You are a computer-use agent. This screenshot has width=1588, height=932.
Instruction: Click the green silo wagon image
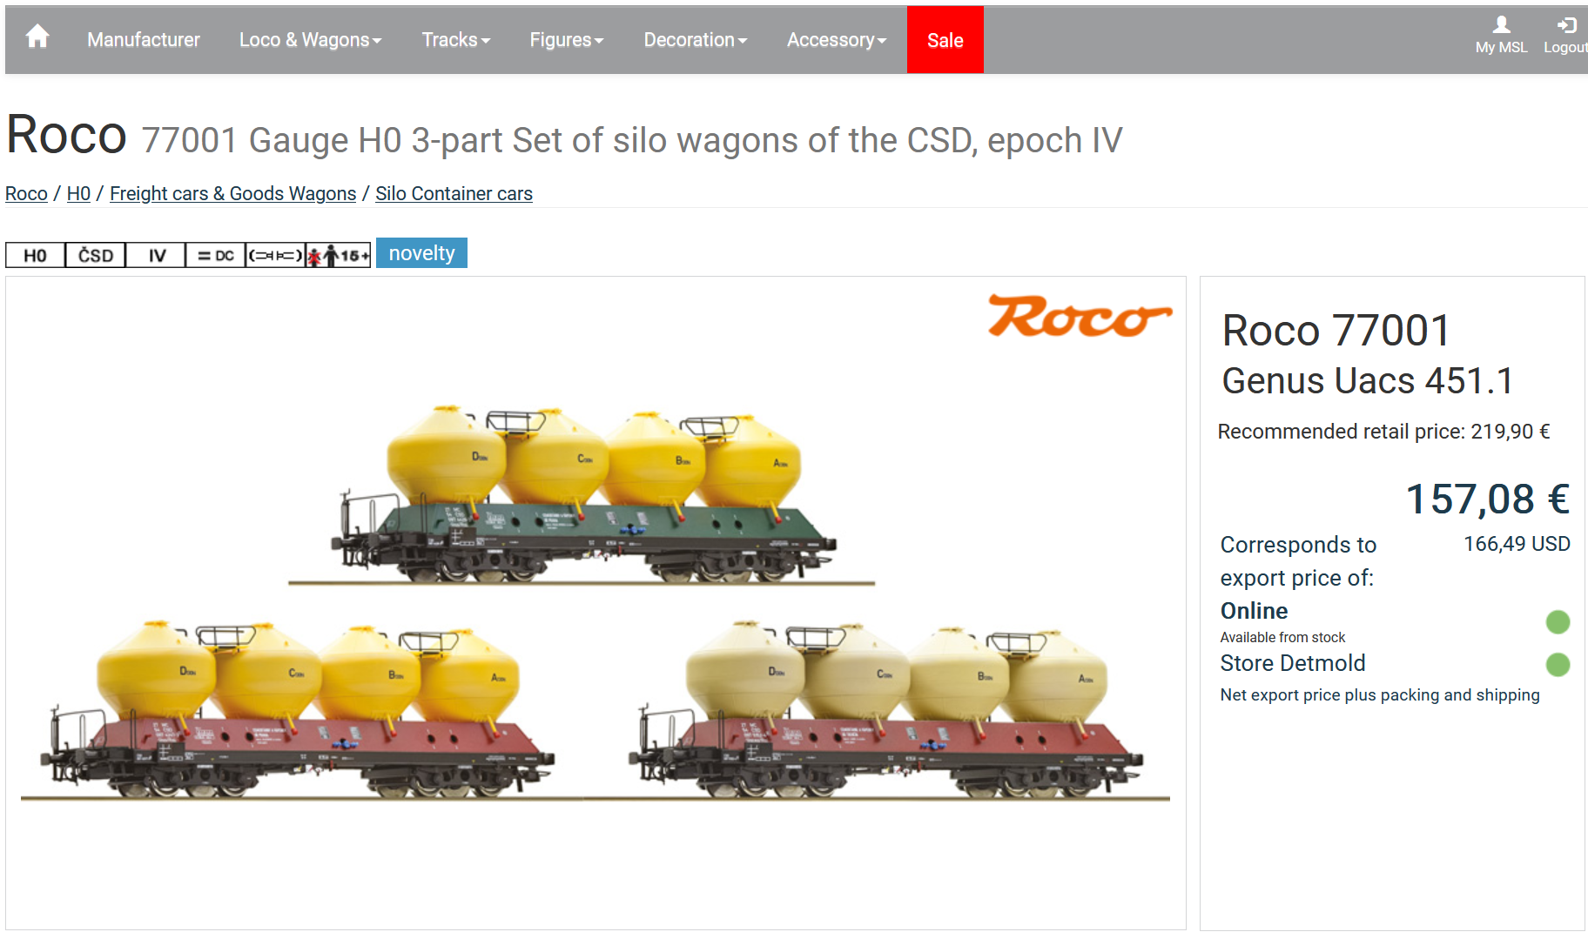click(582, 493)
